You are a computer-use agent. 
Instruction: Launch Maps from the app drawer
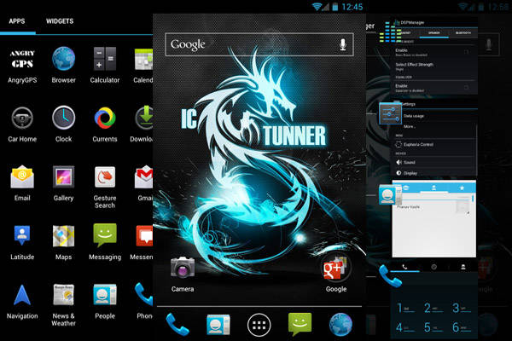point(63,242)
